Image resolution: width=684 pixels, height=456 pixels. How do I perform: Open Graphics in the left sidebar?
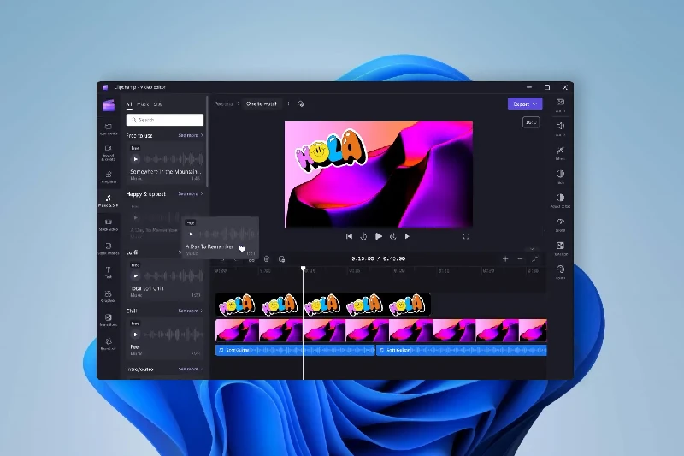pos(109,296)
